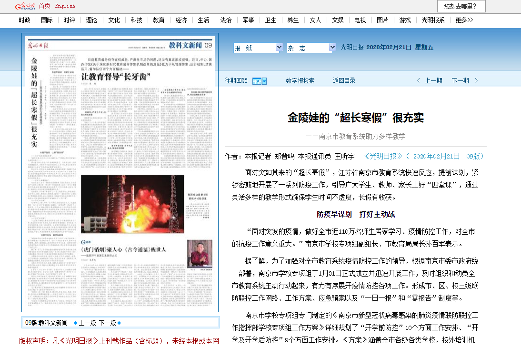Click the left chevron beside 上一期
Screen dimensions: 521x347
419,80
